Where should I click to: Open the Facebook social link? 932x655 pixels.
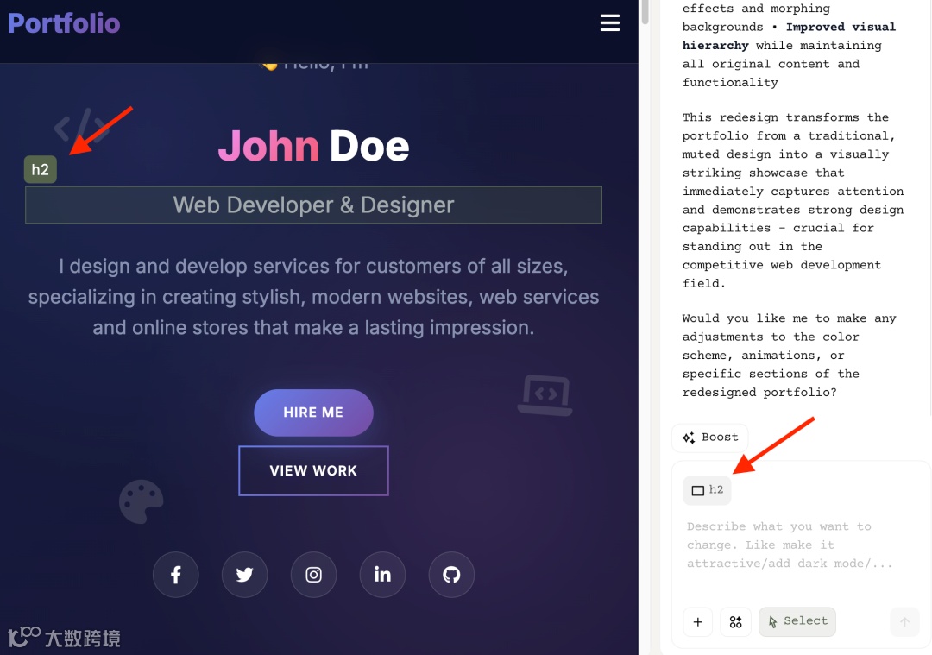[175, 575]
